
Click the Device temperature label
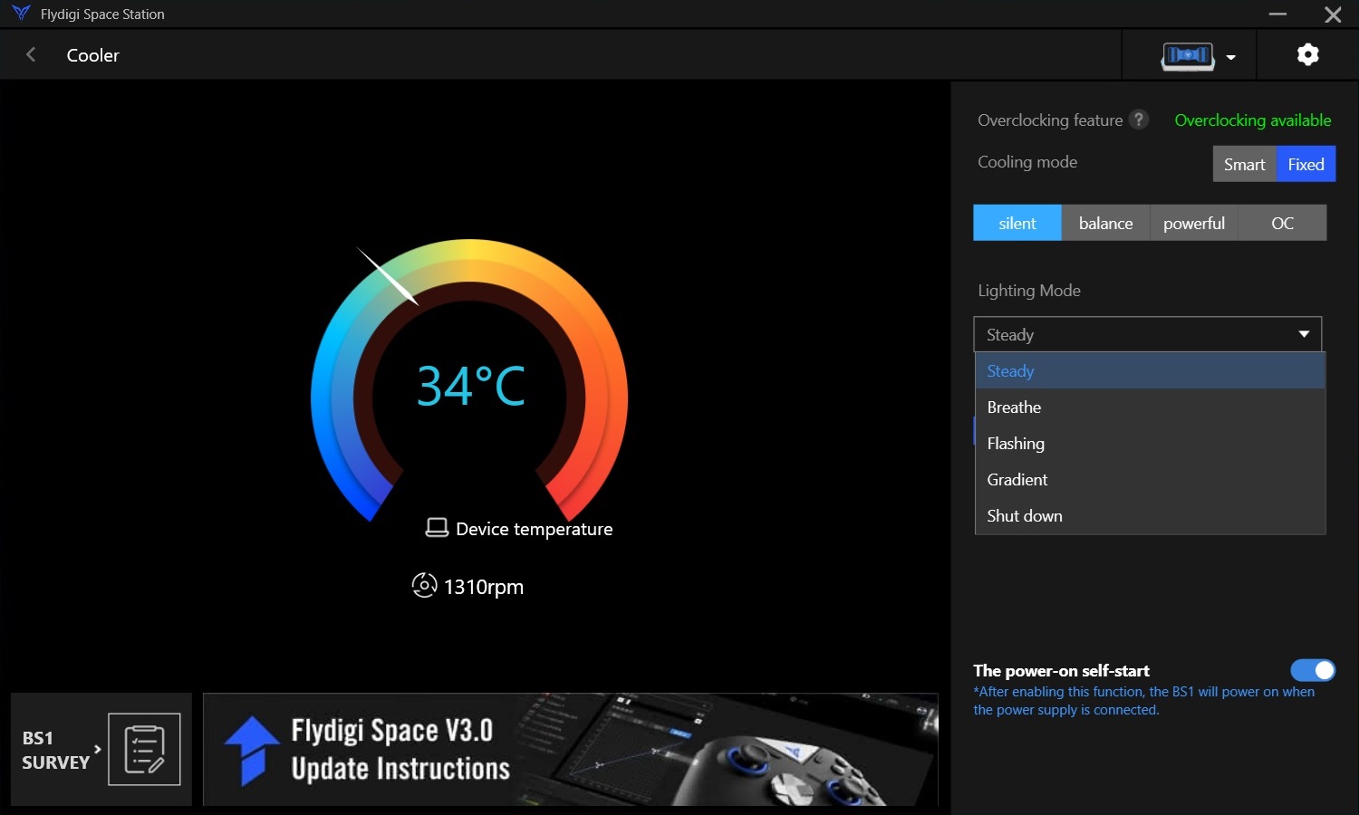pyautogui.click(x=535, y=529)
